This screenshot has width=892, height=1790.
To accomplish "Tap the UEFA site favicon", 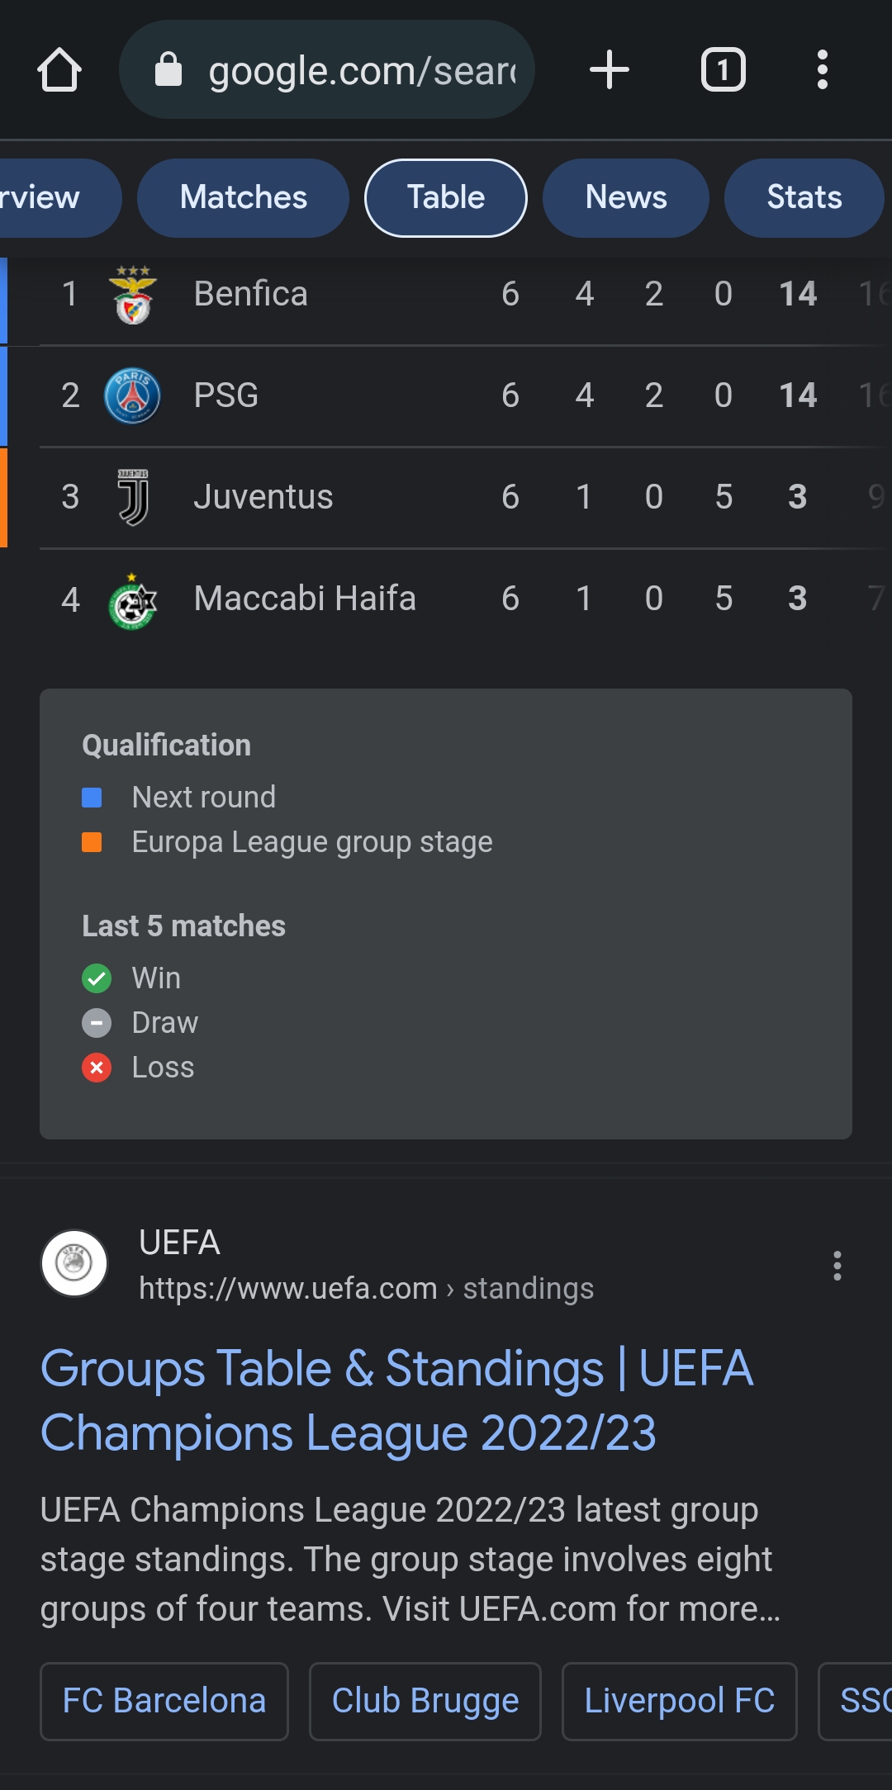I will tap(74, 1263).
